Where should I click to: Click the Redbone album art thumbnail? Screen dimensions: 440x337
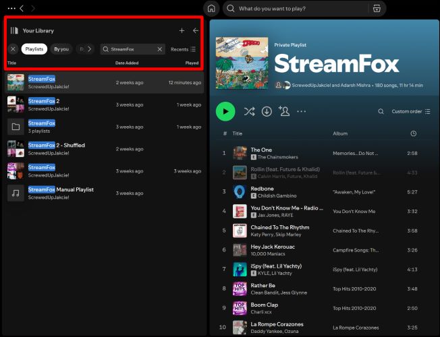point(240,192)
